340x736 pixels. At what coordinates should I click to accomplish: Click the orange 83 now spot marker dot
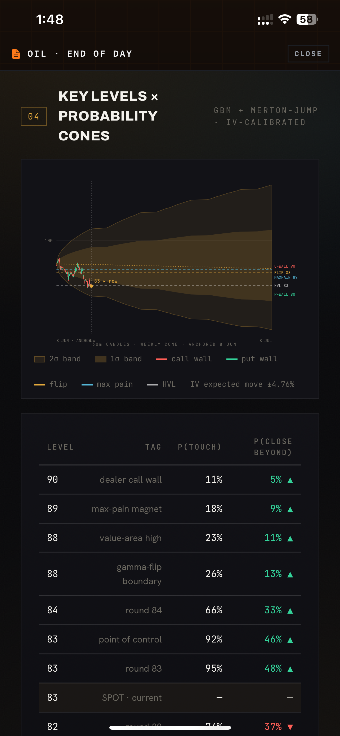91,286
